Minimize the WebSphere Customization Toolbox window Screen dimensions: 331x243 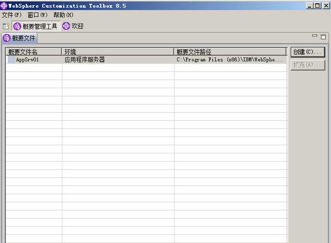point(309,6)
